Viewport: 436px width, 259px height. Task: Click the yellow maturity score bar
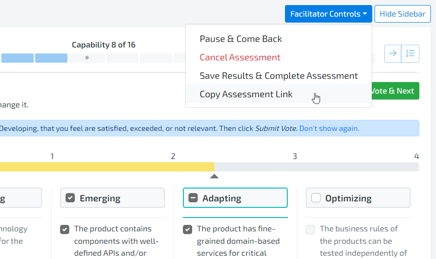tap(106, 167)
